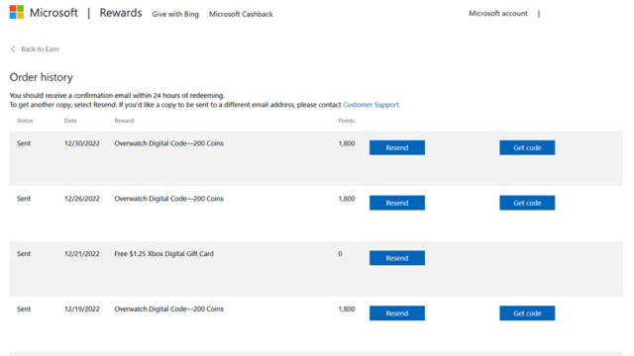Open the Customer Support link
Image resolution: width=634 pixels, height=356 pixels.
point(370,105)
